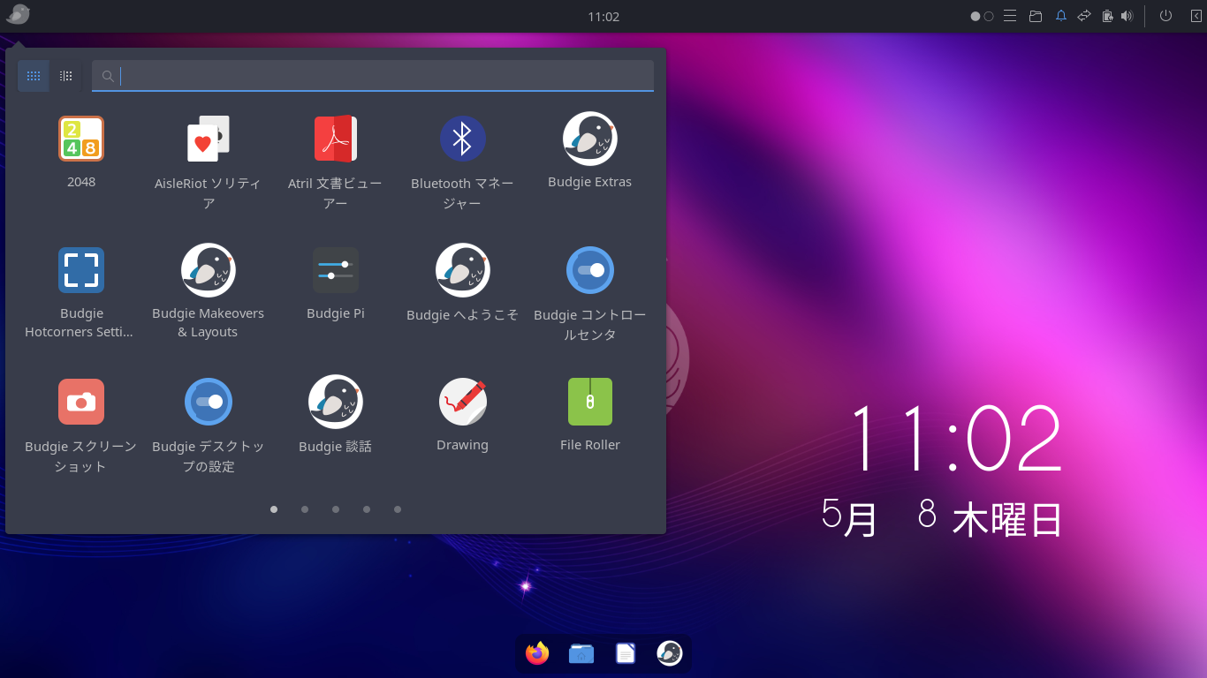This screenshot has width=1207, height=678.
Task: Toggle the Raven sidebar arrow button
Action: coord(1196,16)
